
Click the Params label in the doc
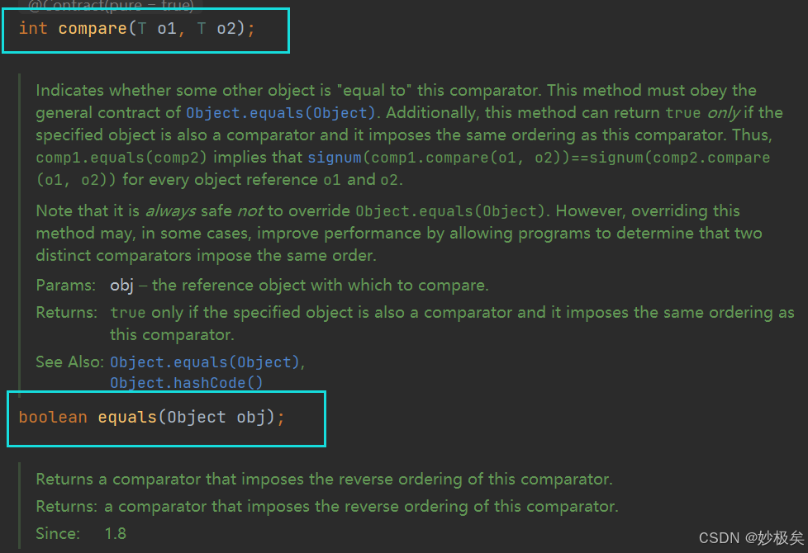[65, 285]
